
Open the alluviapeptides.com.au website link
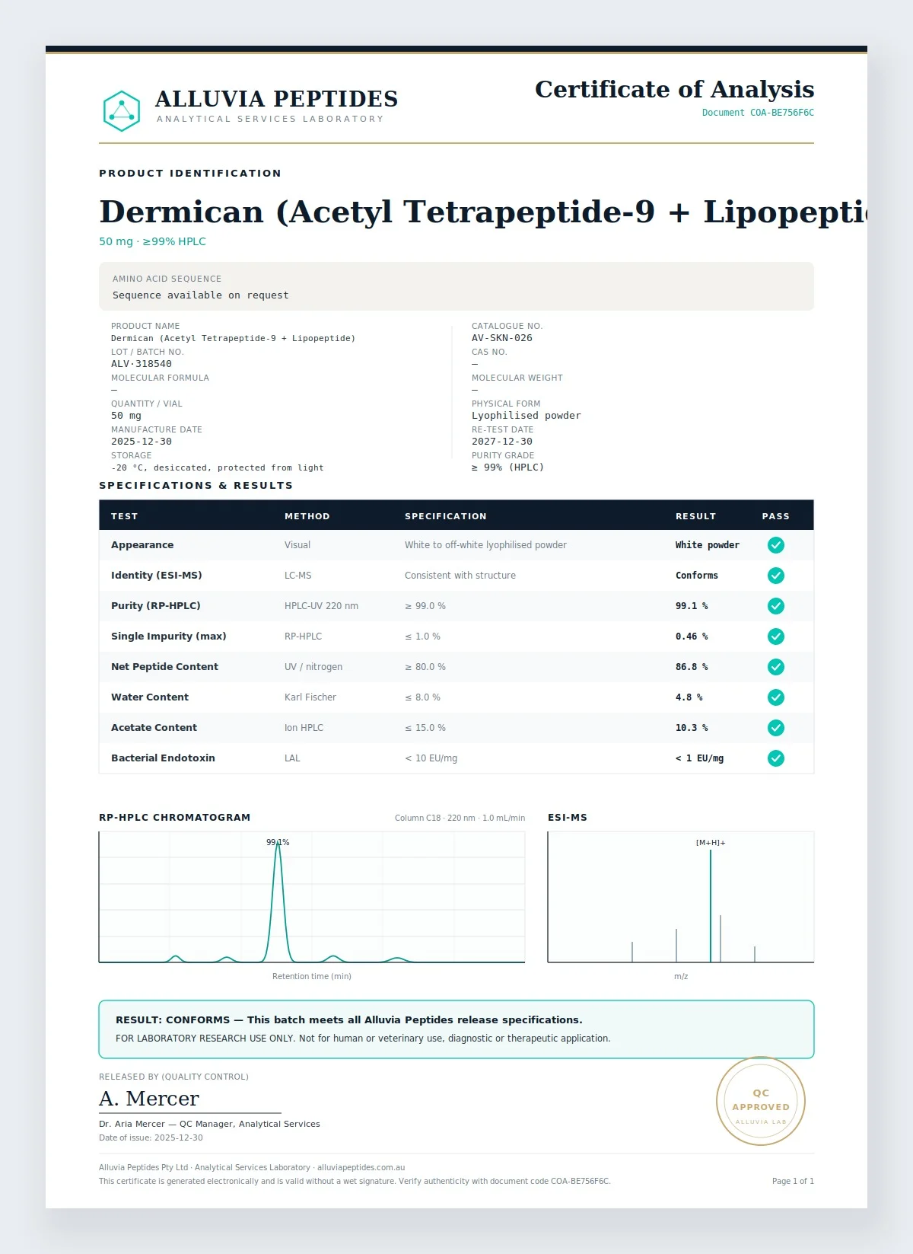361,1167
